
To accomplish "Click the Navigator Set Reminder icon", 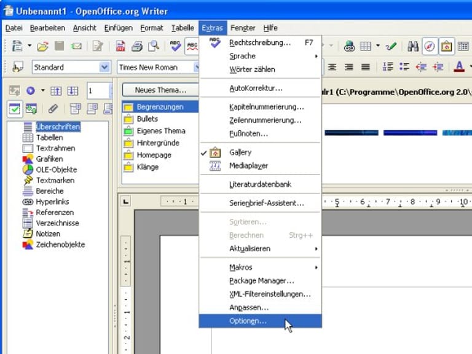I will pos(53,109).
